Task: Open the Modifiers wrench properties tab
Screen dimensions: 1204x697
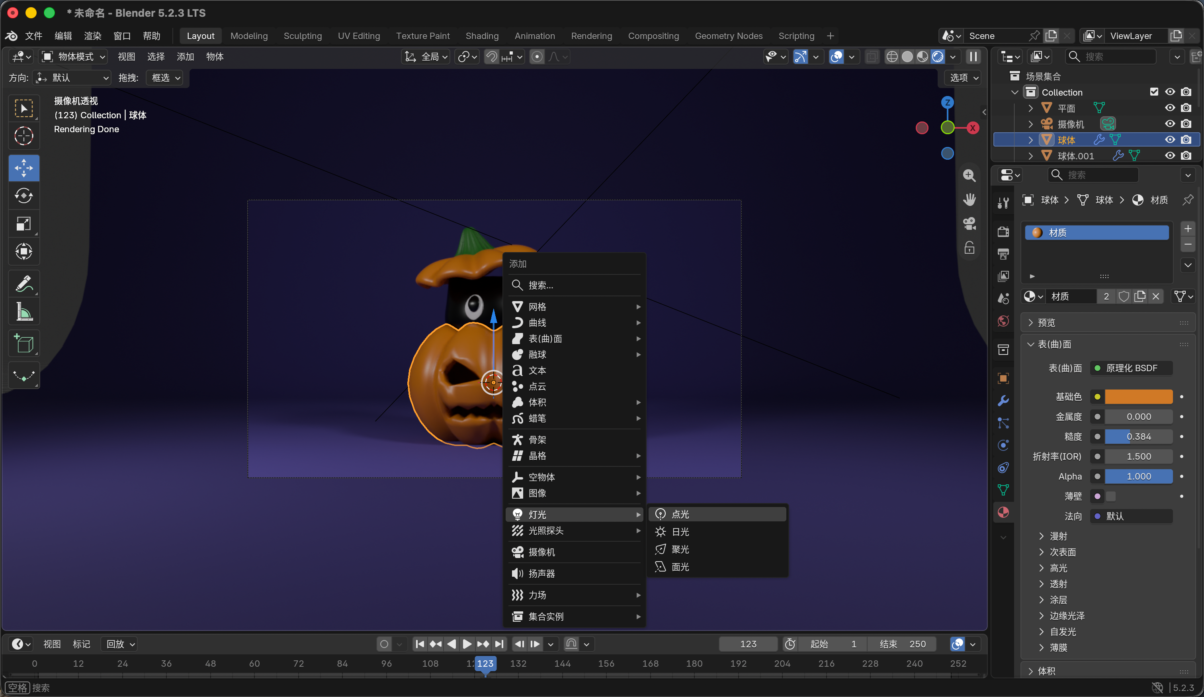Action: 1003,401
